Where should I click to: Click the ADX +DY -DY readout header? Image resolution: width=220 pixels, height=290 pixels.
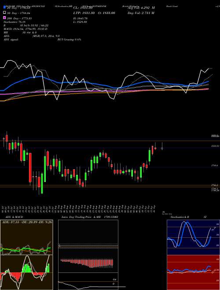(x=27, y=221)
